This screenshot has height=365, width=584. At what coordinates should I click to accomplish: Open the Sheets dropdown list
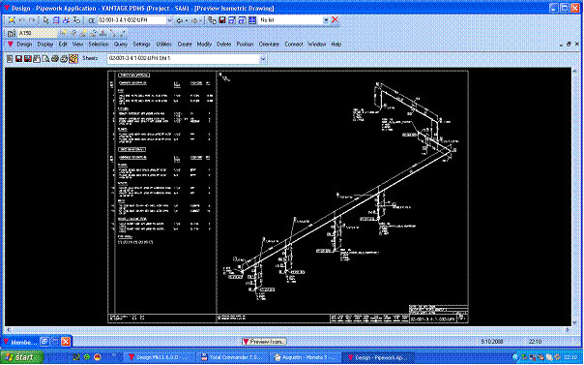(263, 58)
